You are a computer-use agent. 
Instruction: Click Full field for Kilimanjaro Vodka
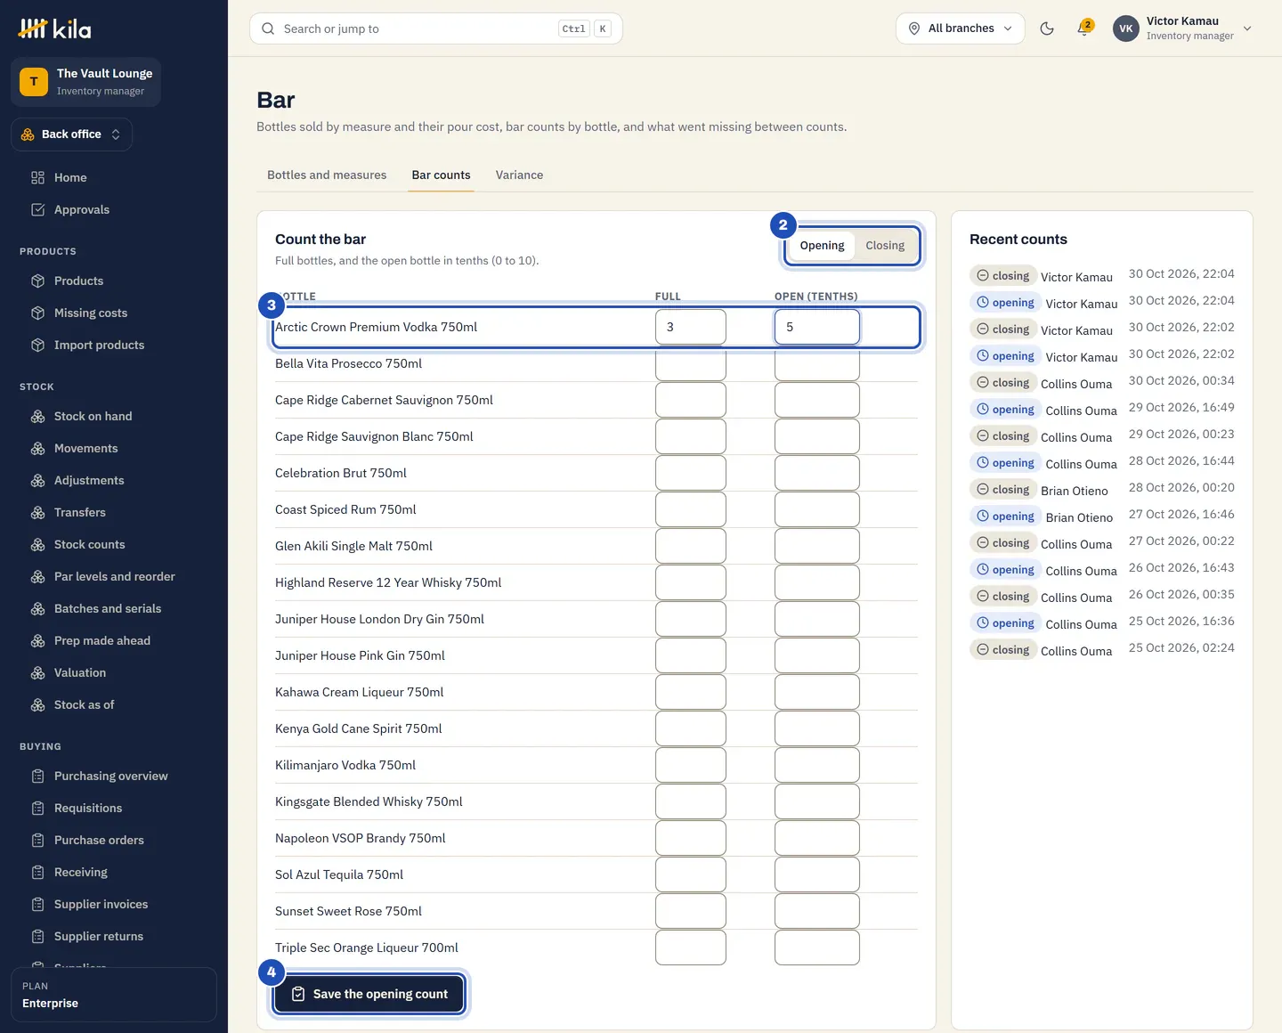(x=691, y=765)
